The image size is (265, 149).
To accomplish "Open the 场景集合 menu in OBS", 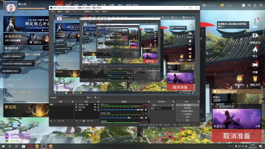I will point(88,12).
